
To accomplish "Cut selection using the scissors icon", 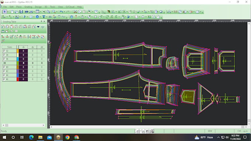I will [x=75, y=12].
